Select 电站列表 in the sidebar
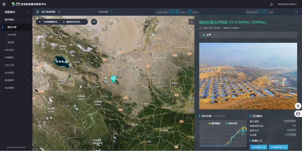Screen dimensions: 302x151 (12, 35)
